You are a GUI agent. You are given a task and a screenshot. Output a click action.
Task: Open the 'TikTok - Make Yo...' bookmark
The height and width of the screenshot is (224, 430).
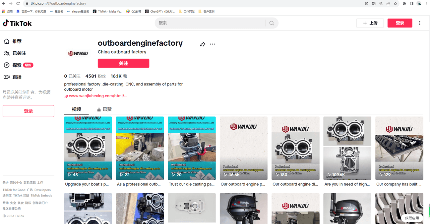coord(107,11)
